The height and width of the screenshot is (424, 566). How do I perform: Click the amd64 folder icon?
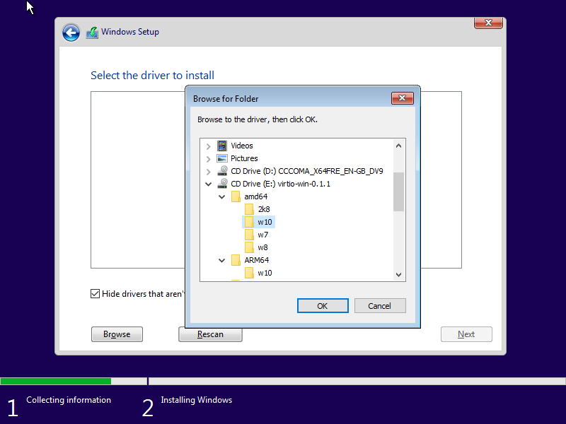[x=236, y=196]
